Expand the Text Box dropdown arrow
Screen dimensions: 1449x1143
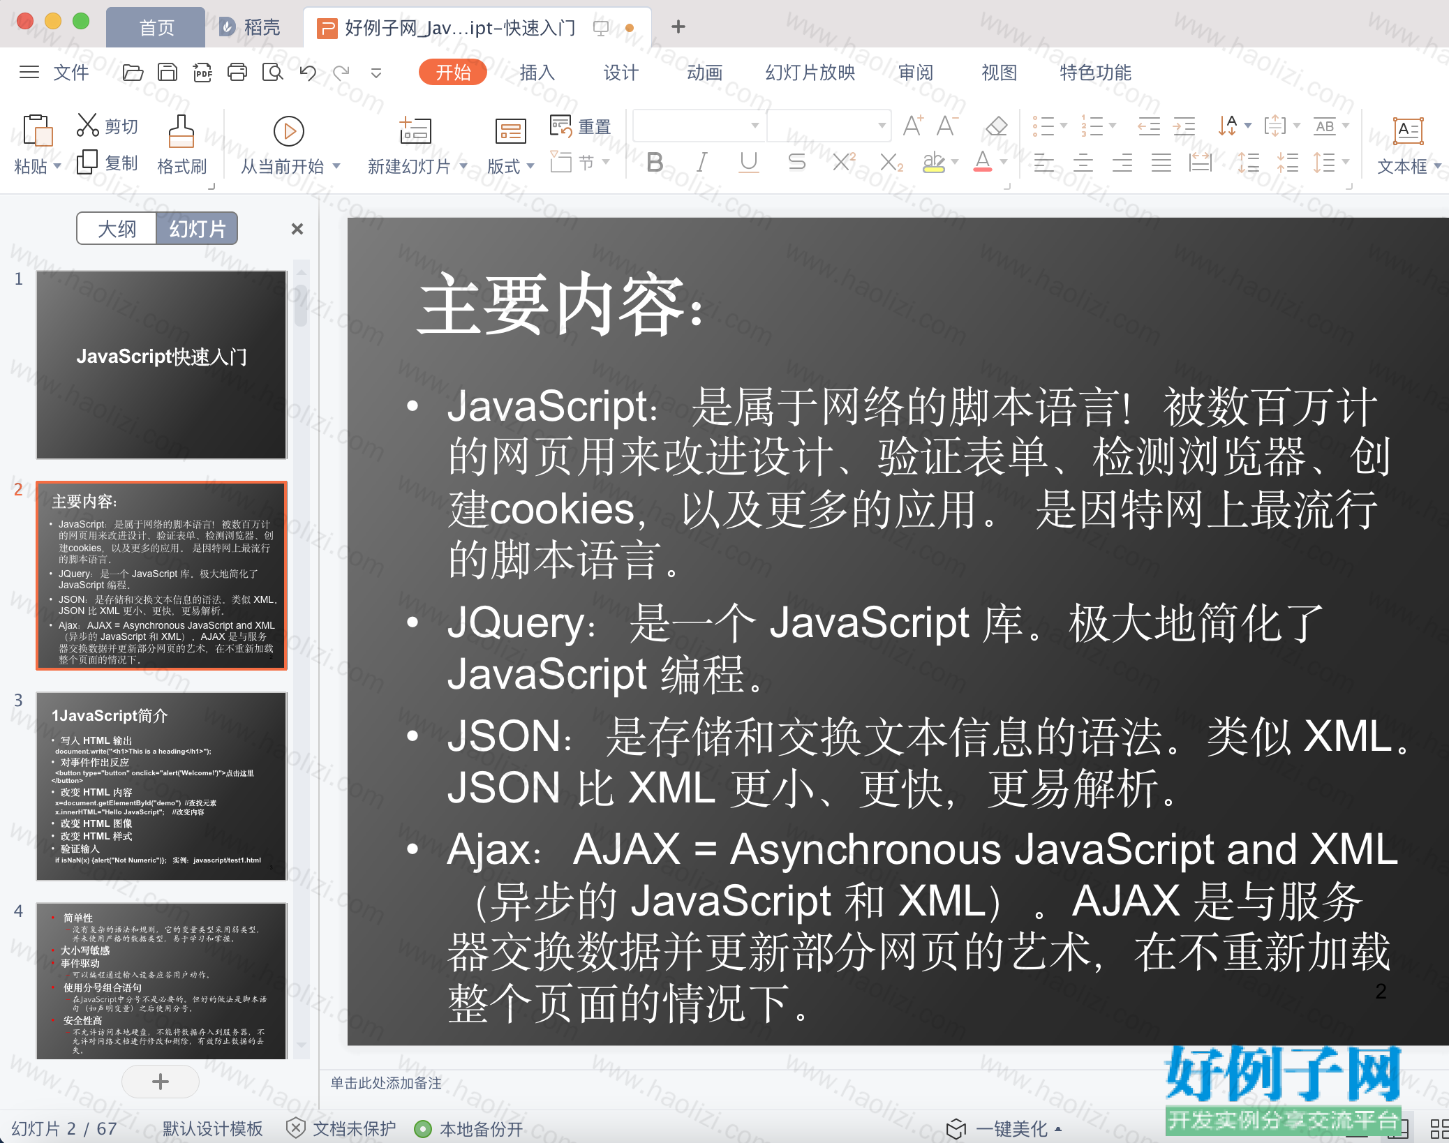[x=1437, y=166]
